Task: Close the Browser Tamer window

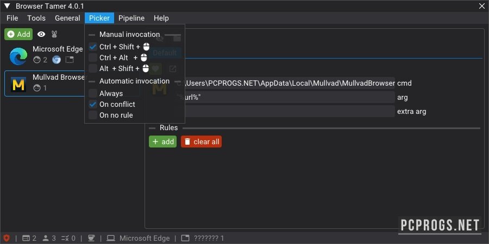Action: click(482, 6)
